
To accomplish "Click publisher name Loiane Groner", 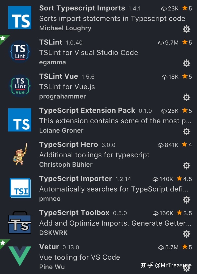I will coord(61,130).
